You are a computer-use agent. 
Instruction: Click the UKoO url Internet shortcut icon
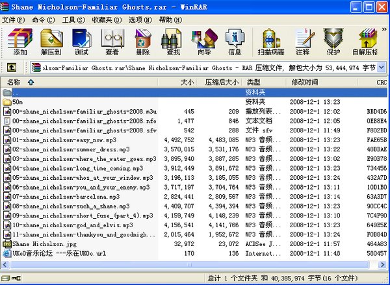[x=7, y=253]
